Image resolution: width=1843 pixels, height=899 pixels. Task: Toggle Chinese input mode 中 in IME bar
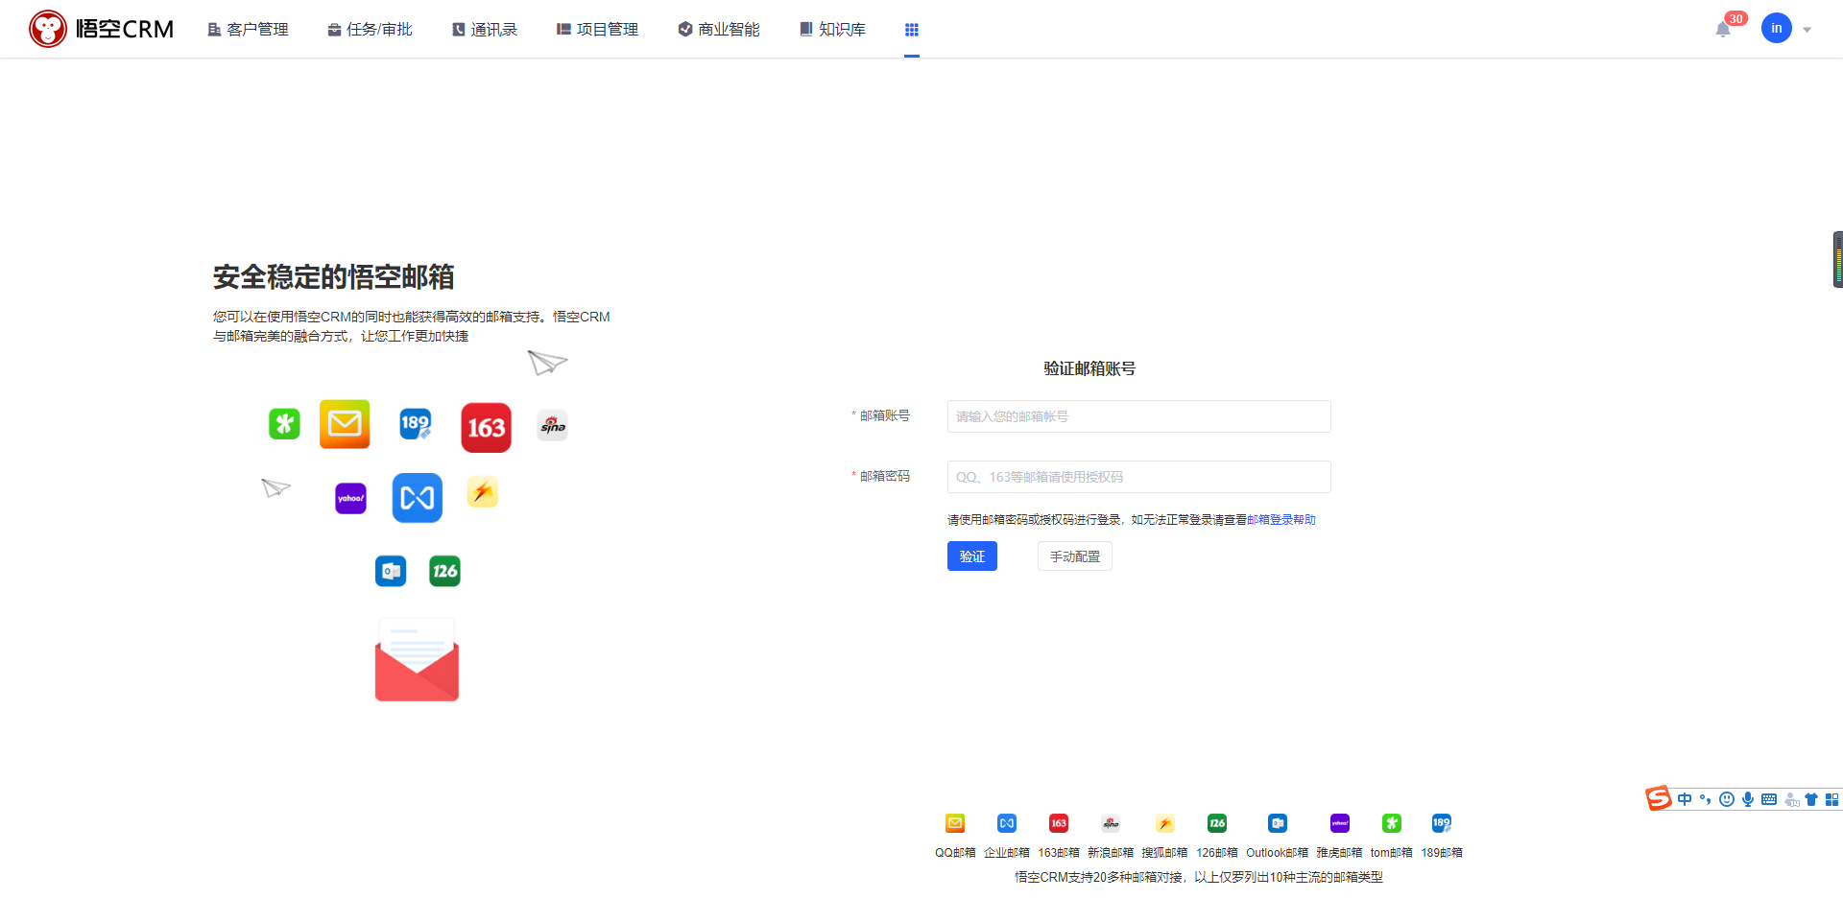click(1685, 799)
